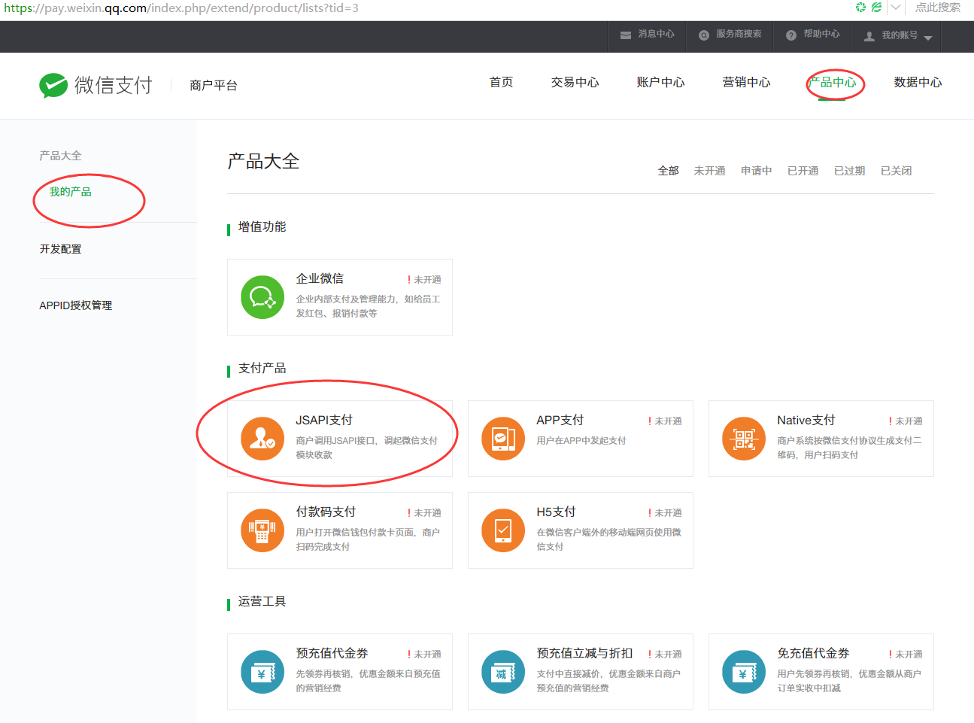Open the H5支付 product title
Viewport: 974px width, 723px height.
pyautogui.click(x=556, y=512)
